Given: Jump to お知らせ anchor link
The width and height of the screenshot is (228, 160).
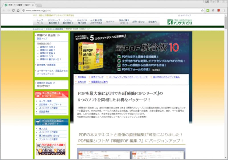Looking at the screenshot, I should (82, 82).
